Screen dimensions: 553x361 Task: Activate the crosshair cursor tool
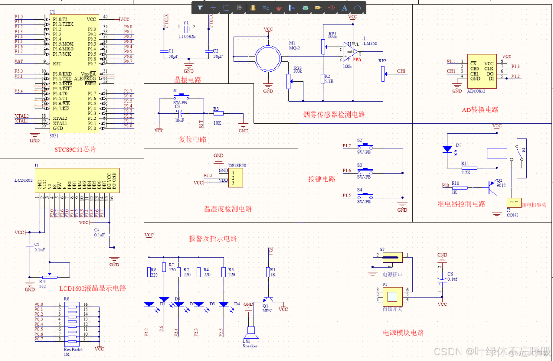pos(213,8)
